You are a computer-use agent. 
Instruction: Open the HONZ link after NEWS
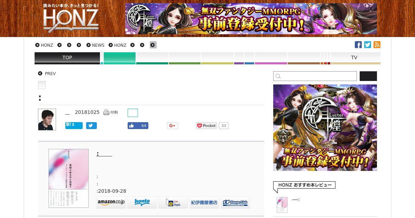click(x=118, y=45)
